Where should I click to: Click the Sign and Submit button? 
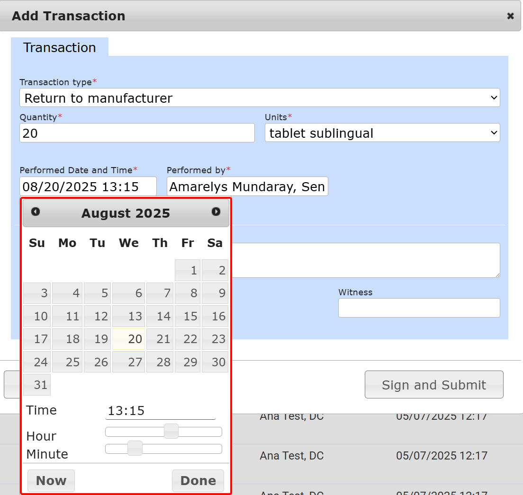(x=433, y=385)
